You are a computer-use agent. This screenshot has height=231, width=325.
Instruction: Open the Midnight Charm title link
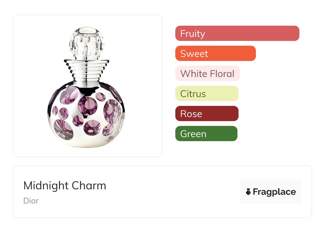65,186
